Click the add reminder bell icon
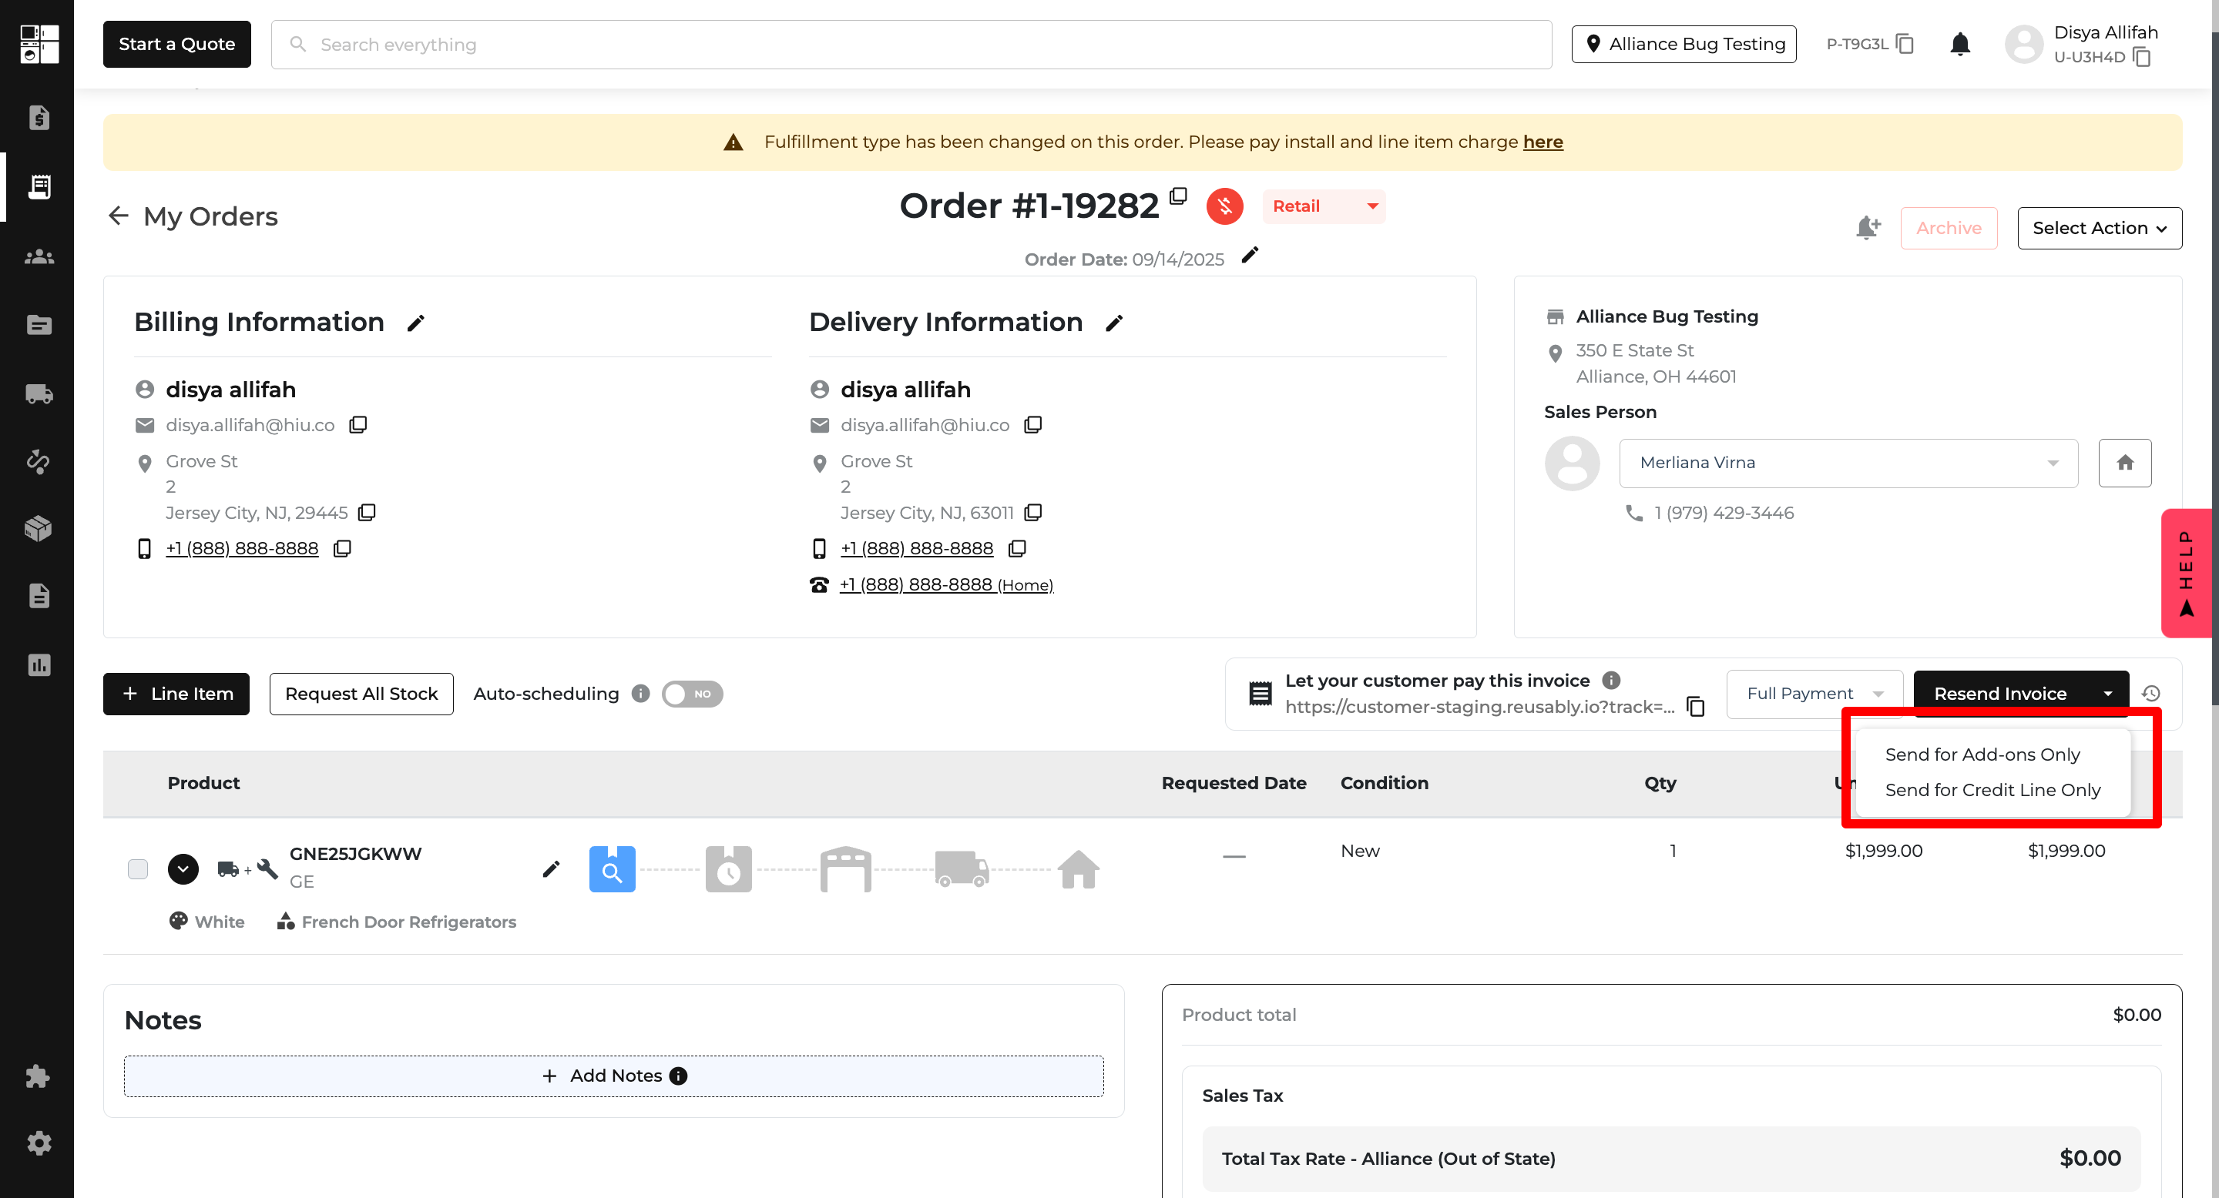 [1867, 228]
